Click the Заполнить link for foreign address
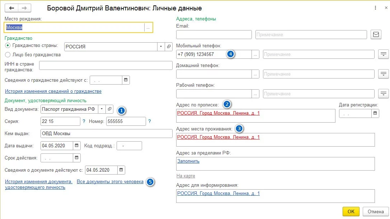Viewport: 390px width, 219px height. (188, 161)
